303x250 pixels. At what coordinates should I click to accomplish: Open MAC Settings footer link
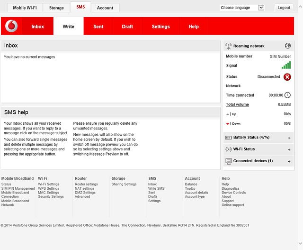(x=48, y=193)
